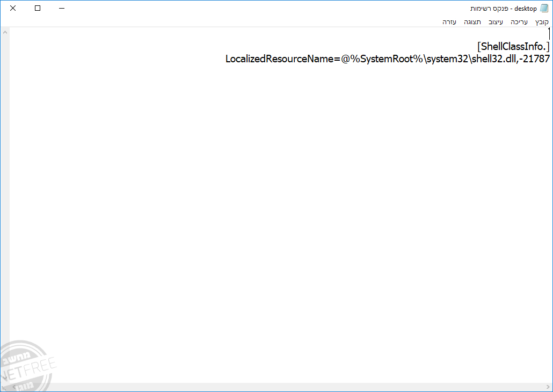Open the עיצוב (Format) menu
The height and width of the screenshot is (392, 553).
496,22
